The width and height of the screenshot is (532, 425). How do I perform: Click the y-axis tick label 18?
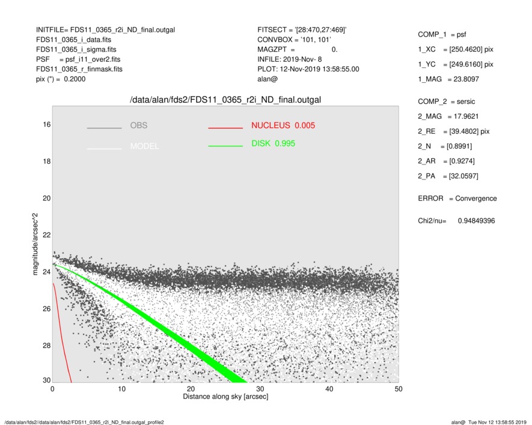[47, 161]
